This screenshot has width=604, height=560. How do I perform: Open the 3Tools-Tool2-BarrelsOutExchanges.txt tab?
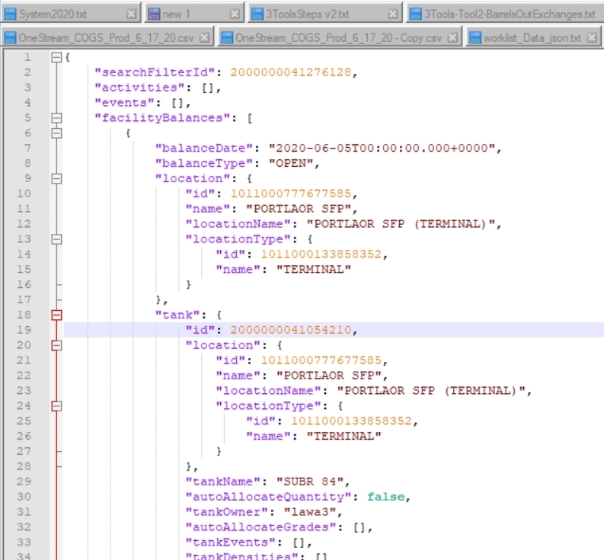pos(505,14)
